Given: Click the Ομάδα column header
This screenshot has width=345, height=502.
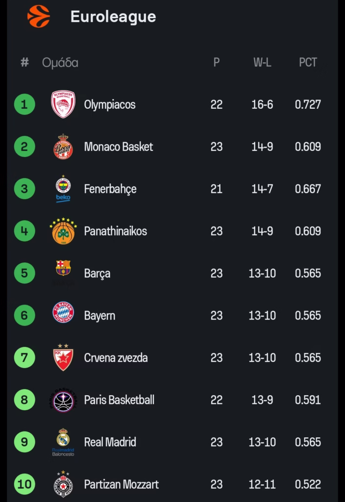Looking at the screenshot, I should (x=60, y=63).
